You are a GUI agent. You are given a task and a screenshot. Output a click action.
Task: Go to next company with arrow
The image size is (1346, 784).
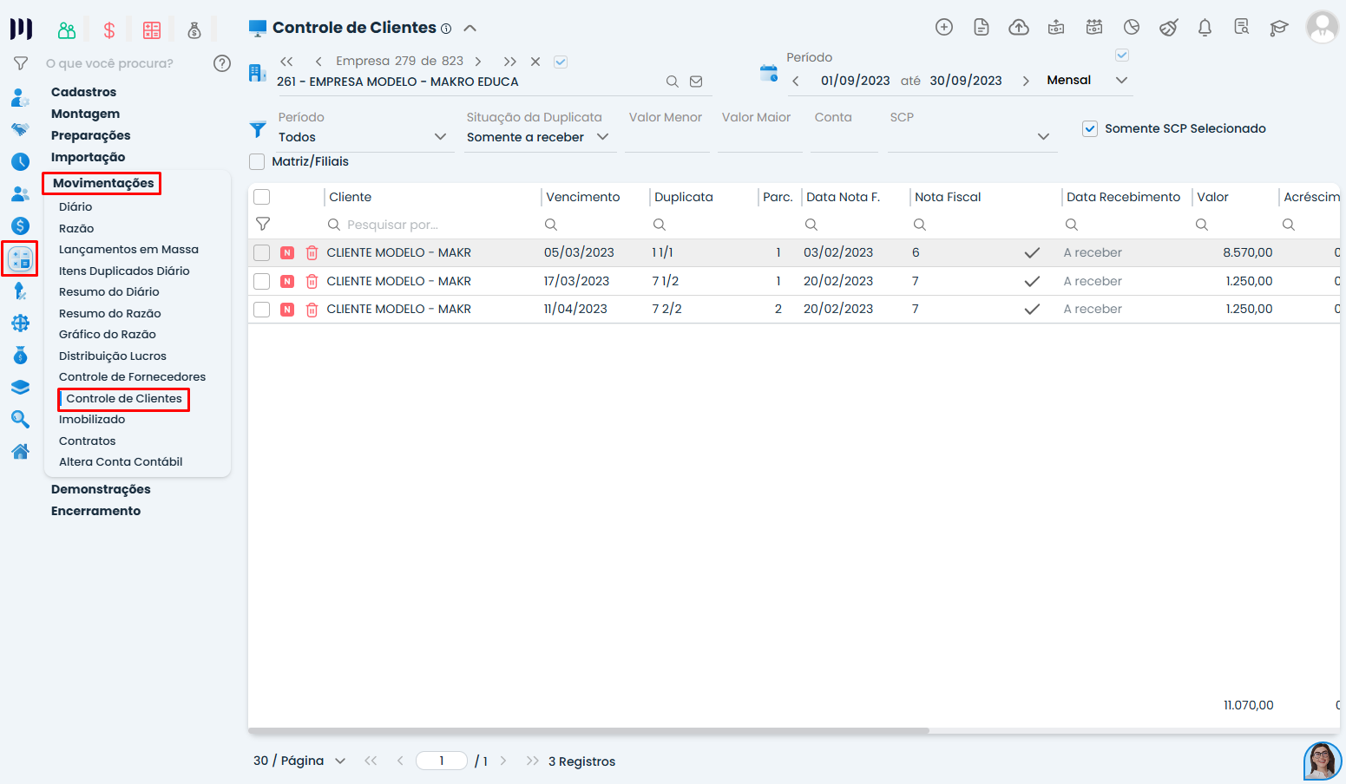tap(478, 62)
